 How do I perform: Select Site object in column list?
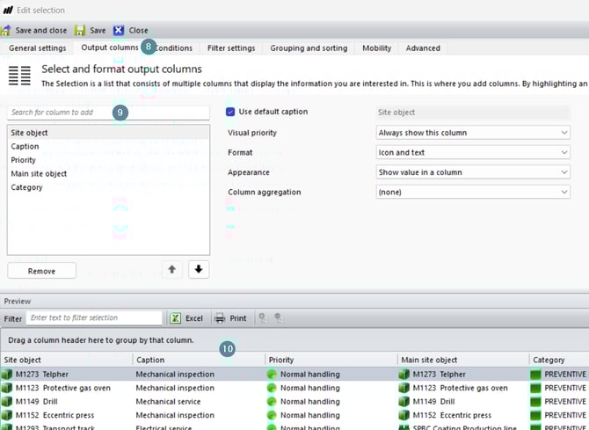108,133
